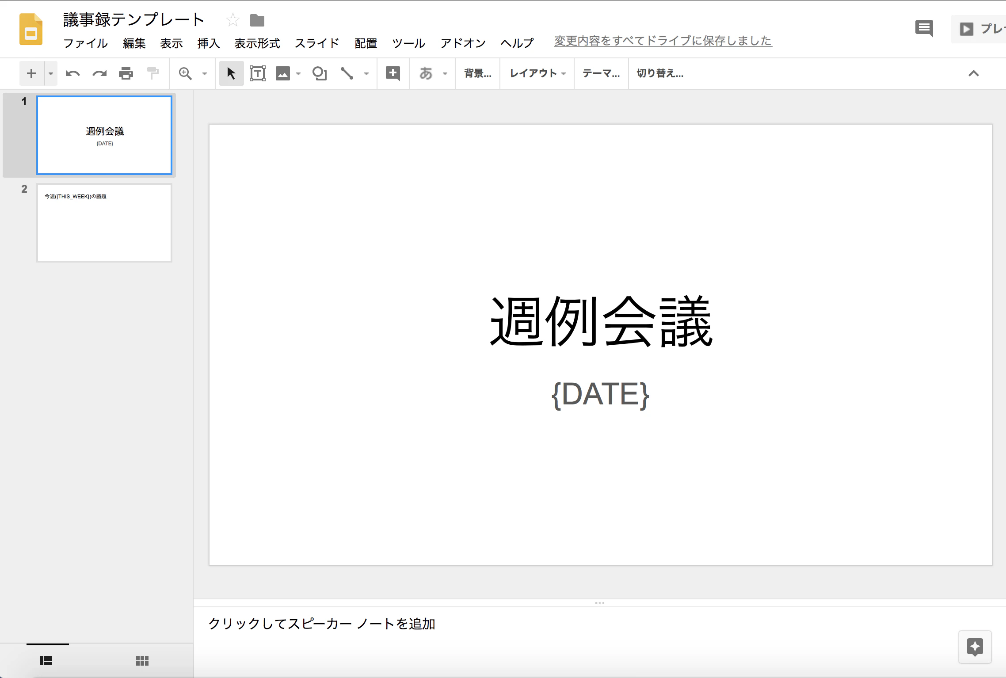Open the zoom level dropdown arrow
The image size is (1006, 678).
(x=205, y=74)
